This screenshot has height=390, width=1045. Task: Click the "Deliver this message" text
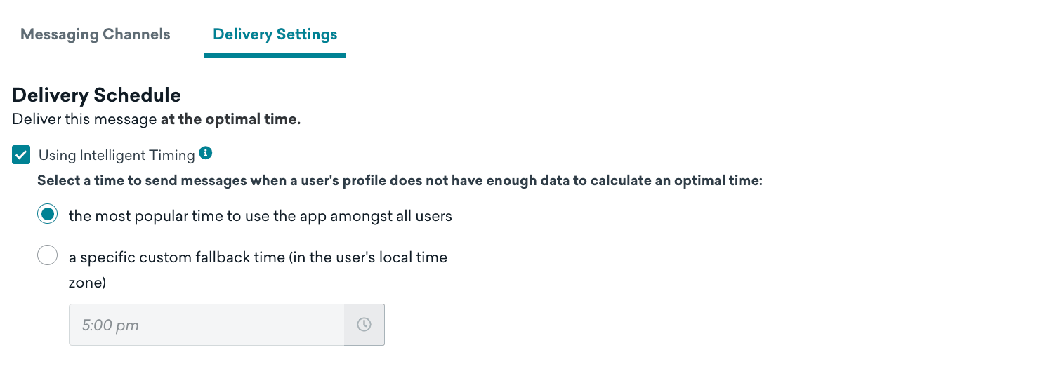tap(85, 120)
